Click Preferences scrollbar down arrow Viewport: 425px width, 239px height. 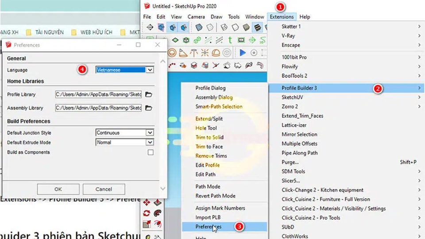(x=162, y=188)
